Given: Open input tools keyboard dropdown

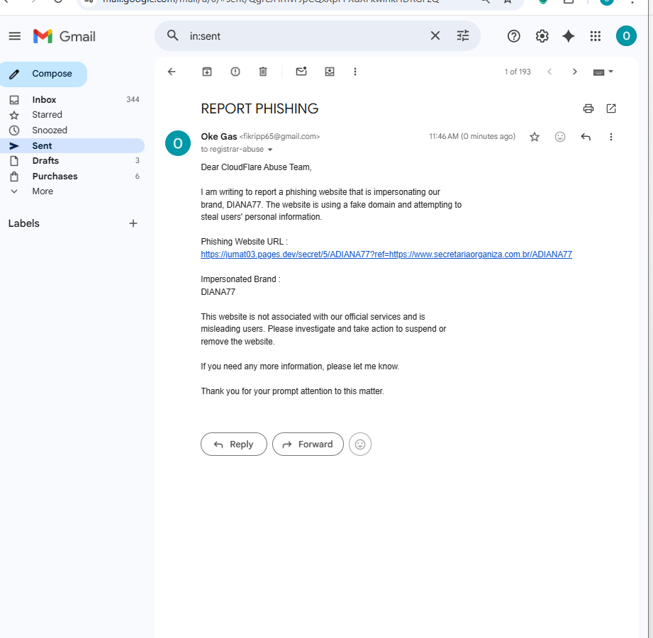Looking at the screenshot, I should pyautogui.click(x=603, y=72).
